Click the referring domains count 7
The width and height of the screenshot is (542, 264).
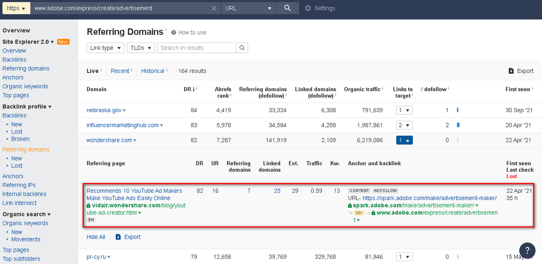coord(249,191)
